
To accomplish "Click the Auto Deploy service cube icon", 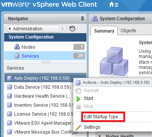I will (x=9, y=78).
